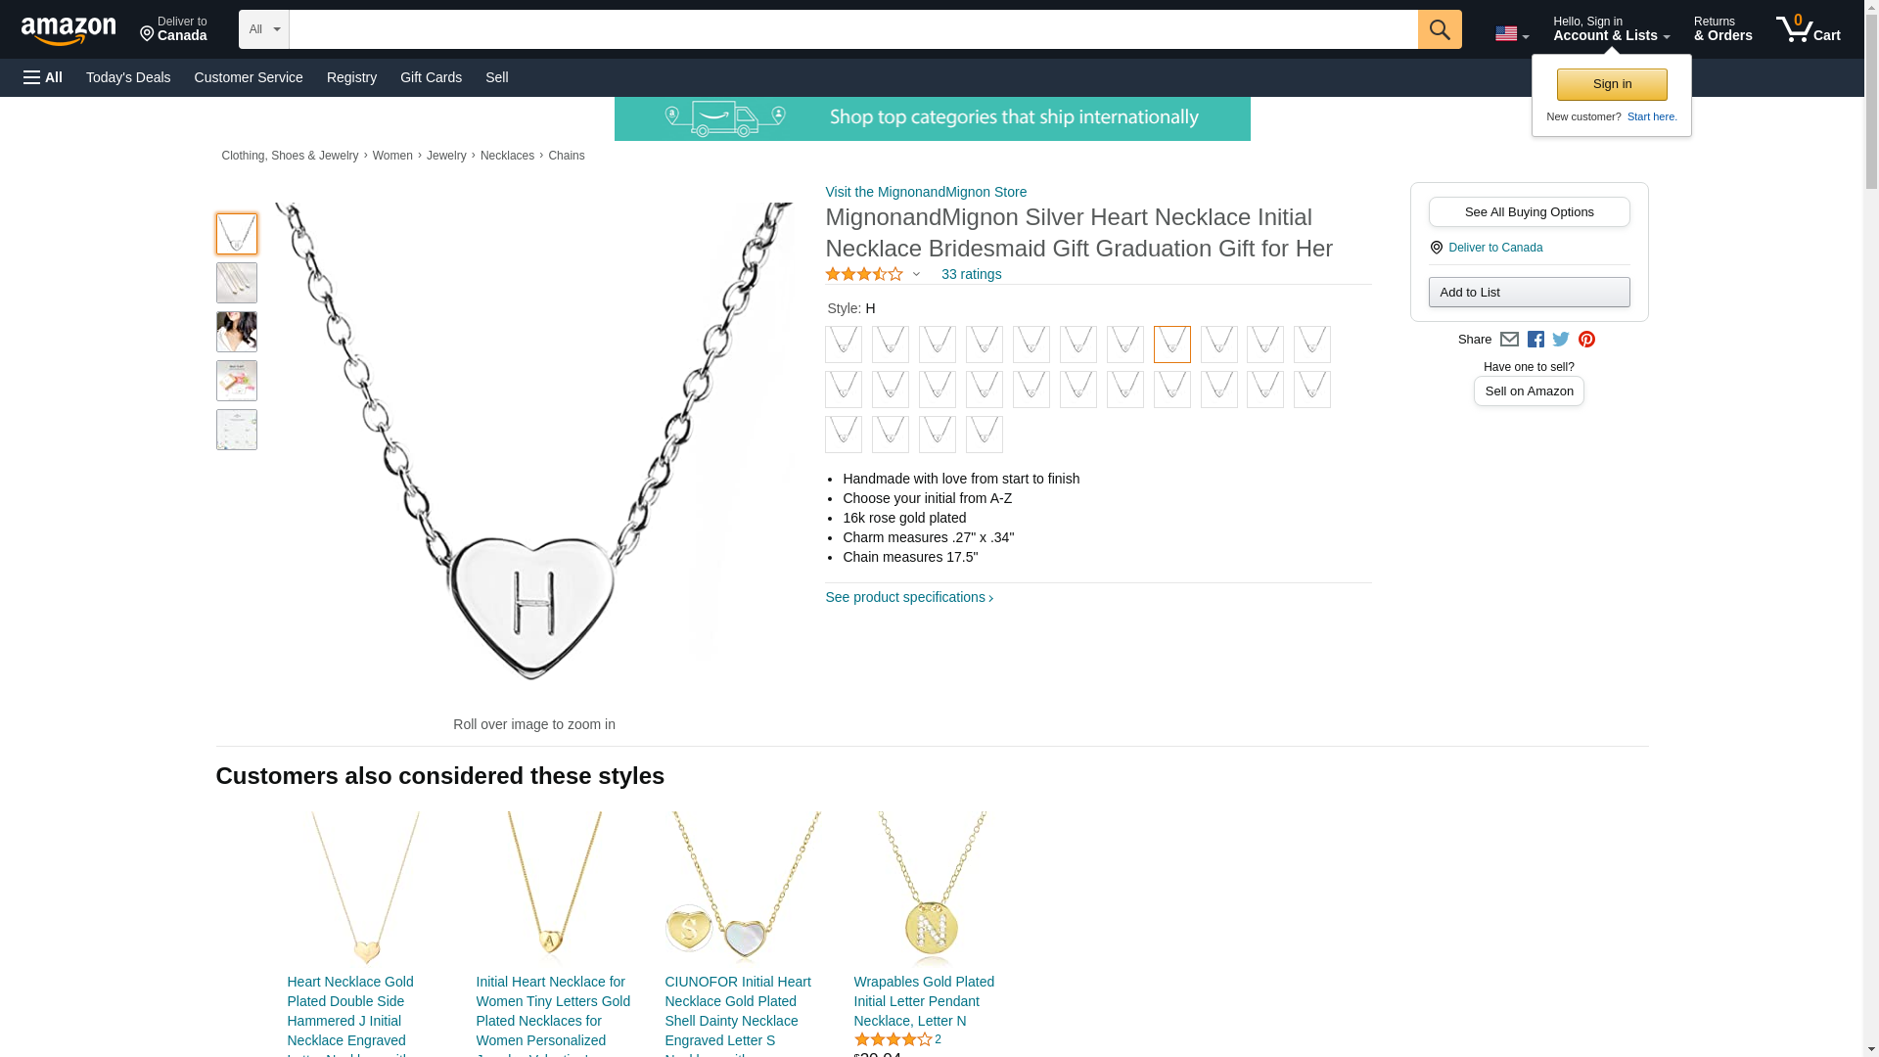Expand the star rating breakdown arrow
The image size is (1879, 1057).
[916, 275]
